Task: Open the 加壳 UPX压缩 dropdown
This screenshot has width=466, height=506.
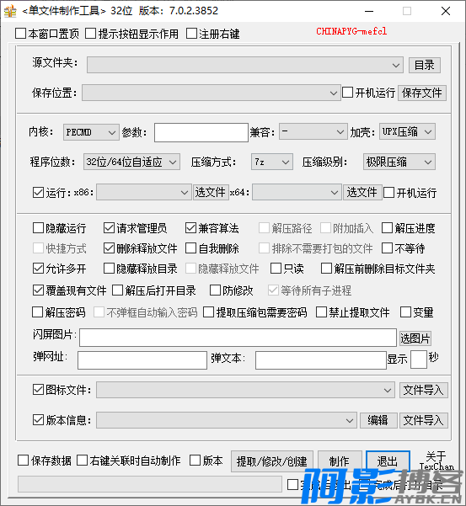Action: (x=407, y=131)
